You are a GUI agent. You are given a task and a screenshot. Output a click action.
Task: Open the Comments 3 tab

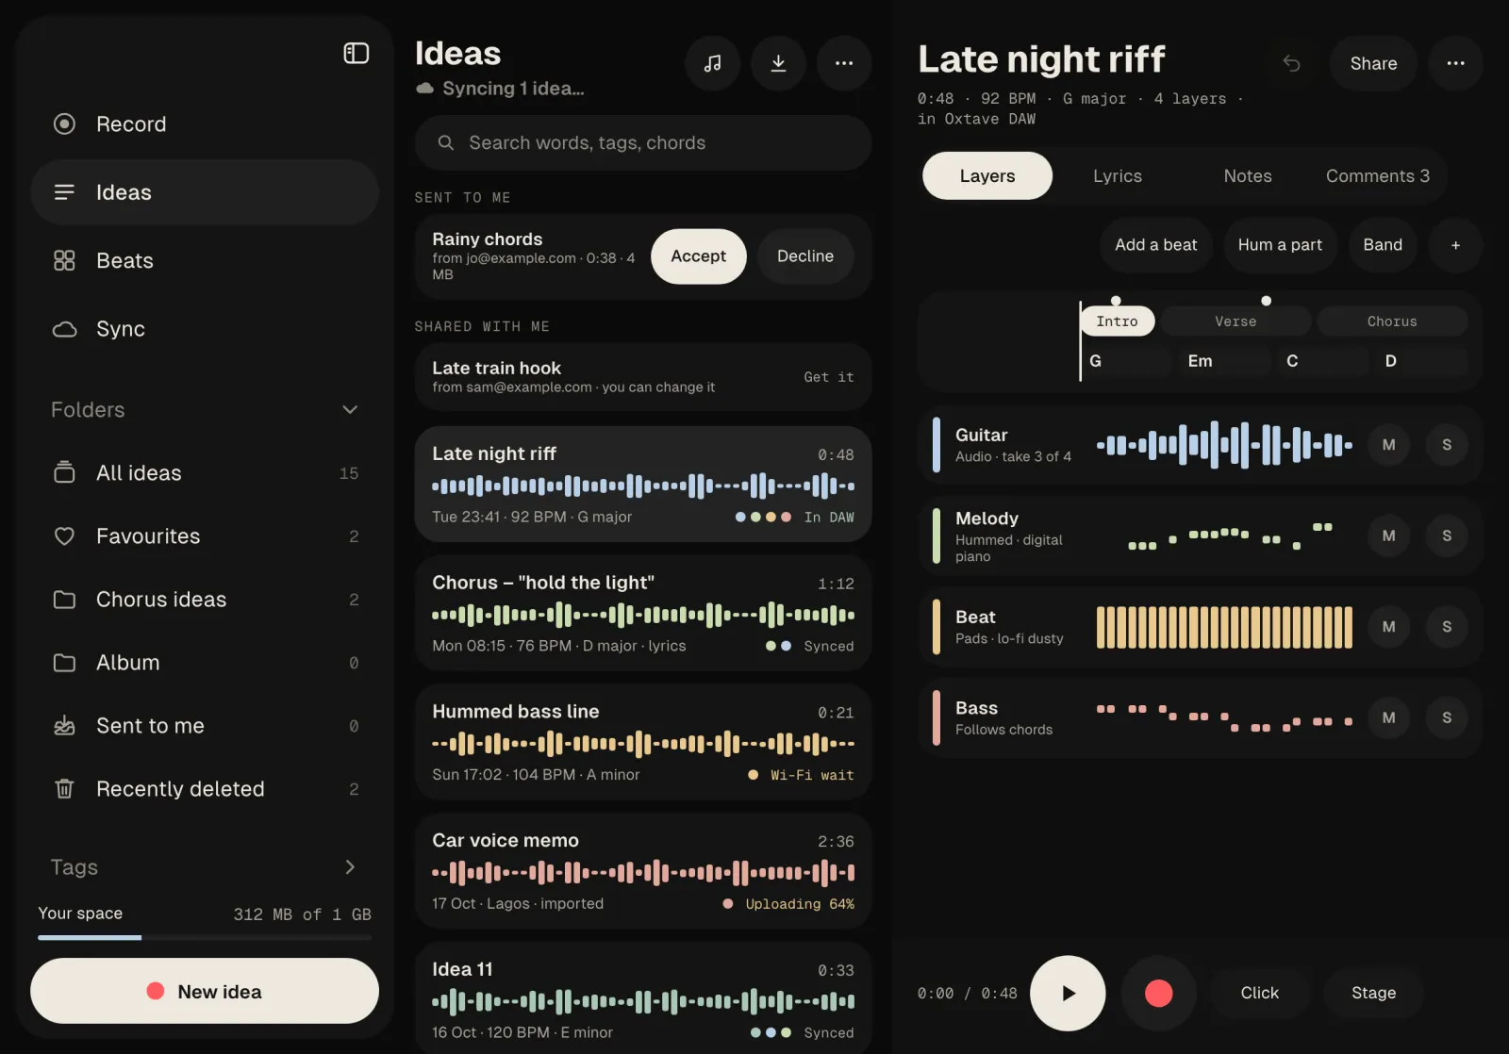[1377, 176]
